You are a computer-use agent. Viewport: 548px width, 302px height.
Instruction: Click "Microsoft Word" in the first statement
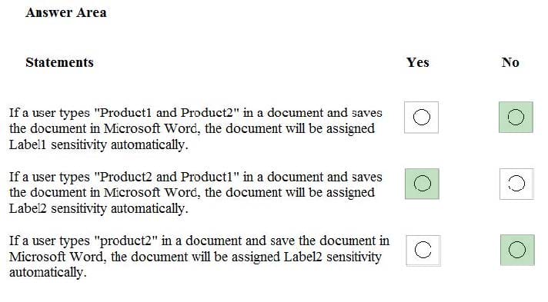(152, 129)
